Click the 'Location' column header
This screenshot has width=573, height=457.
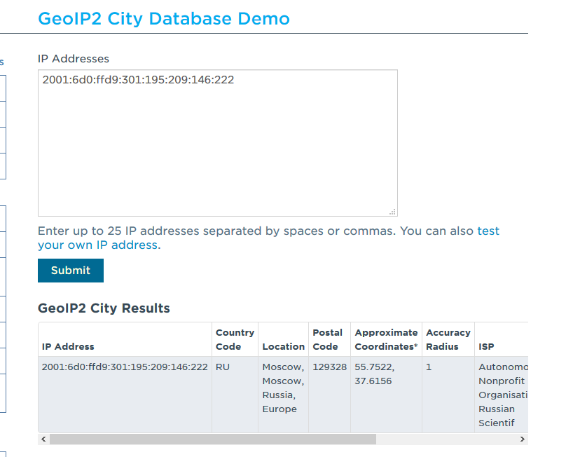[x=283, y=340]
